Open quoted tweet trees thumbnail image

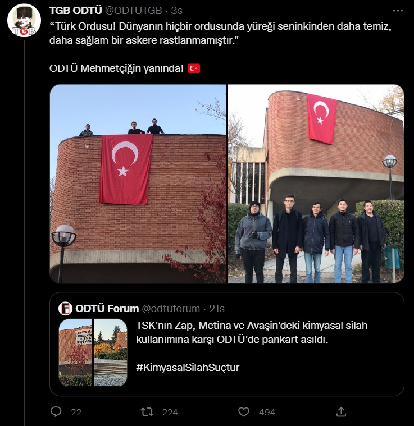[x=110, y=352]
